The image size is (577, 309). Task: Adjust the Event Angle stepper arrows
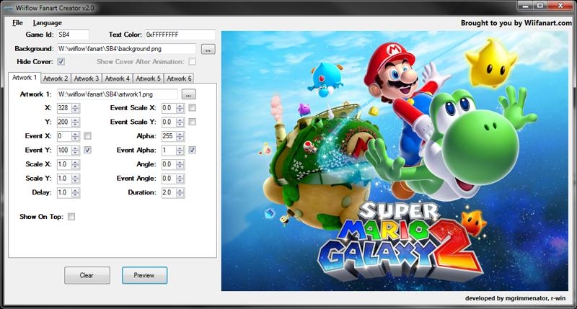[x=180, y=179]
